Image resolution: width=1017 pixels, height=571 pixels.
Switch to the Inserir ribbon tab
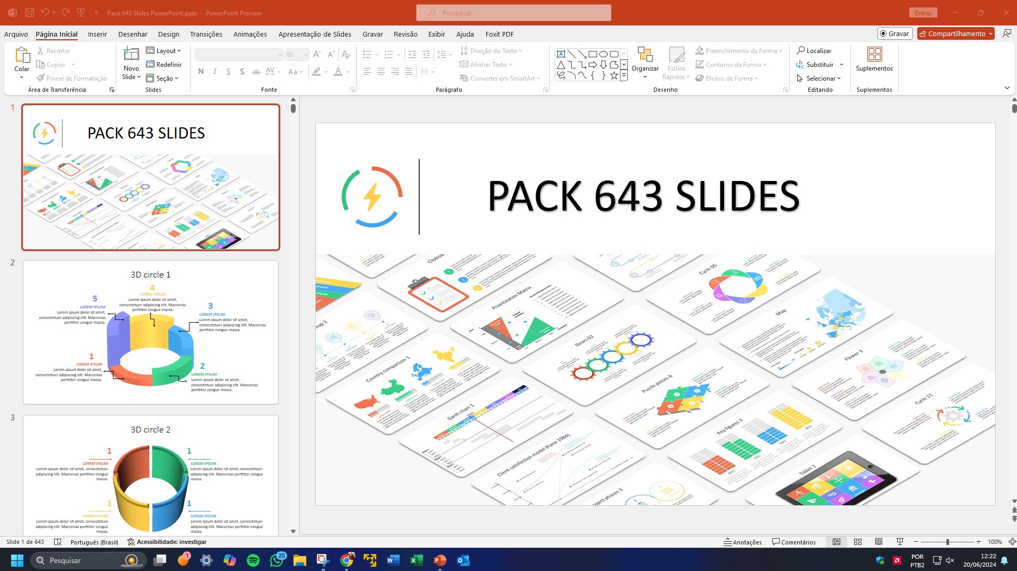pos(97,34)
